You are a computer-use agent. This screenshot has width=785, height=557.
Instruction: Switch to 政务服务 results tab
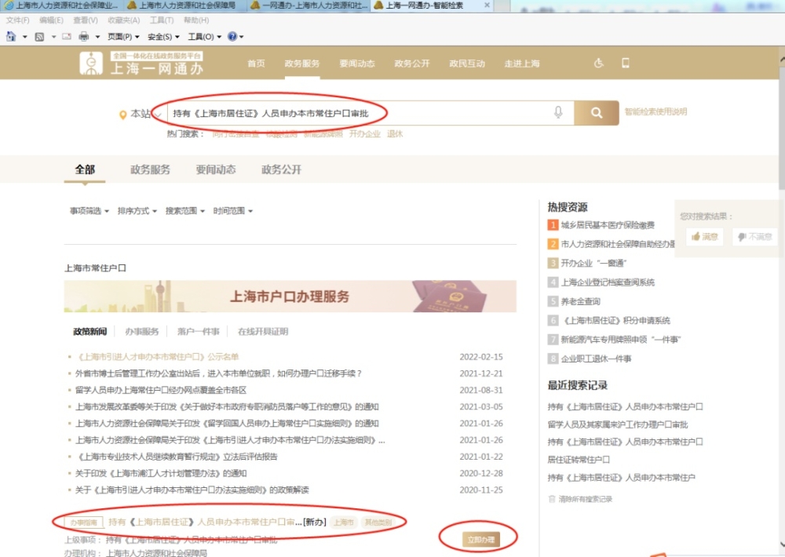(150, 169)
